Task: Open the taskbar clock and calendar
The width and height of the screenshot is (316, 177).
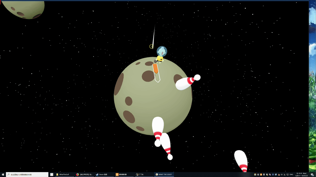Action: (x=302, y=175)
